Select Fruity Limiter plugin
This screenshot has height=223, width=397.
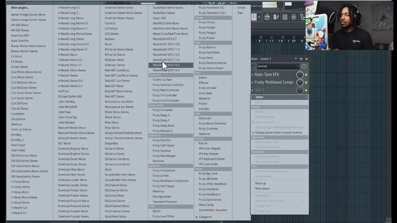pos(161,176)
